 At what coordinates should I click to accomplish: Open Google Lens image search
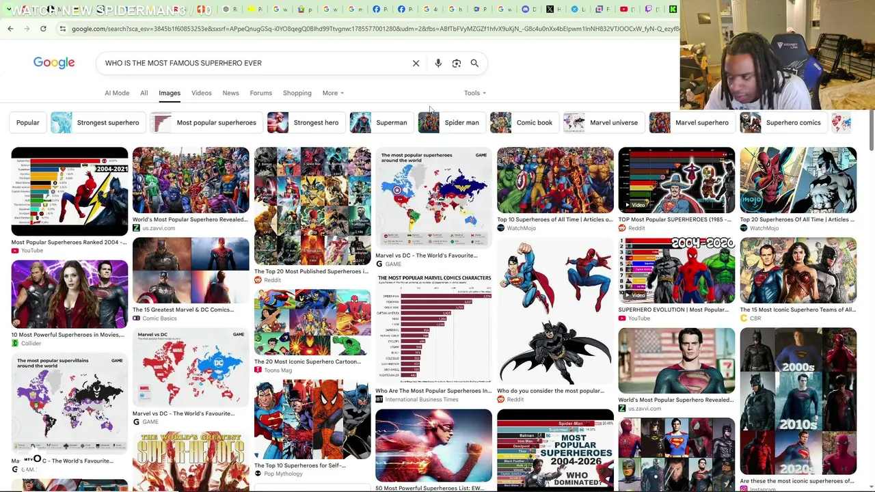[457, 63]
